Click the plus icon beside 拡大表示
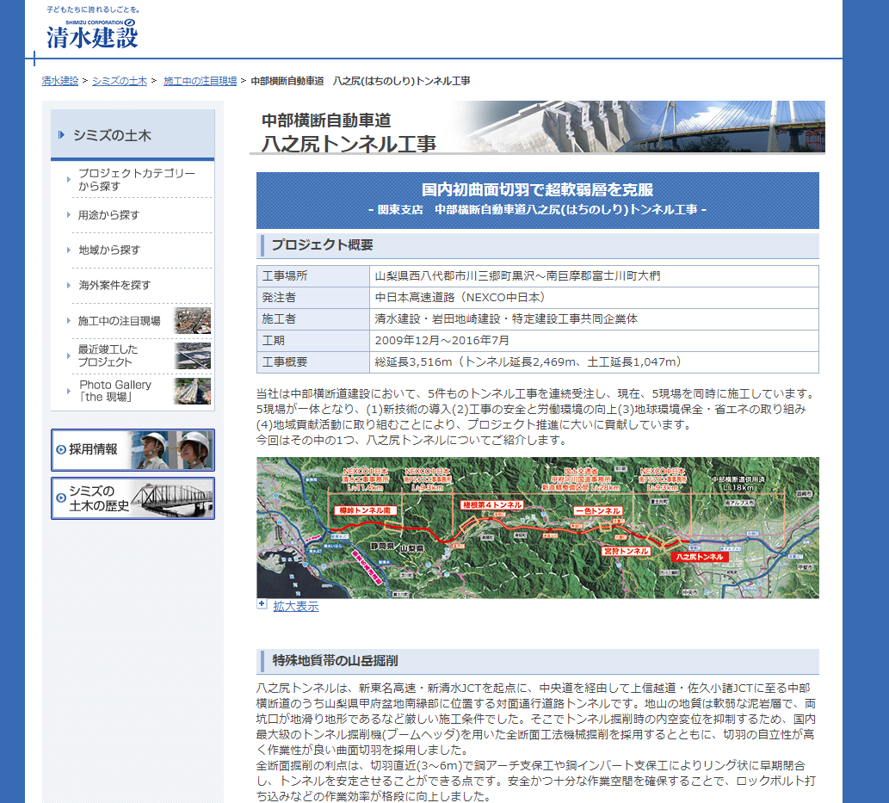889x803 pixels. (262, 604)
